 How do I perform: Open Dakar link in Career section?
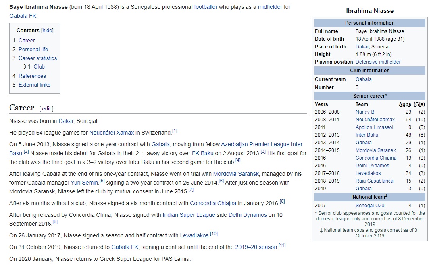[x=66, y=121]
